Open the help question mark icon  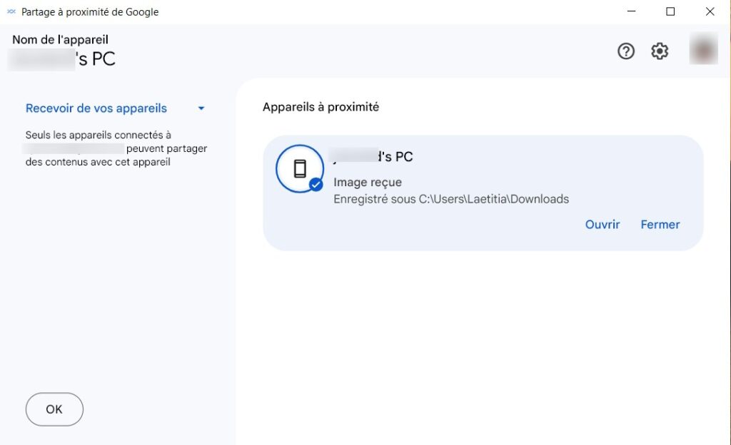[625, 51]
